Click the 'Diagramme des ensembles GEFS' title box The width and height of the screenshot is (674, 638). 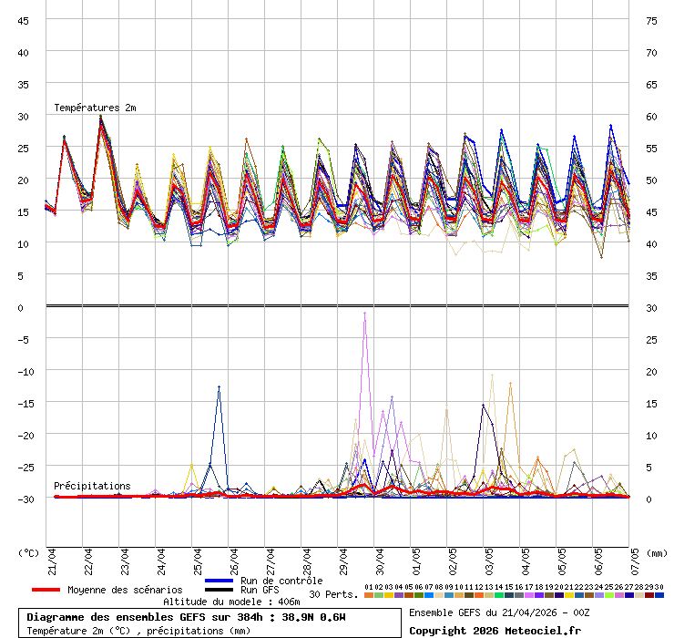[x=211, y=623]
